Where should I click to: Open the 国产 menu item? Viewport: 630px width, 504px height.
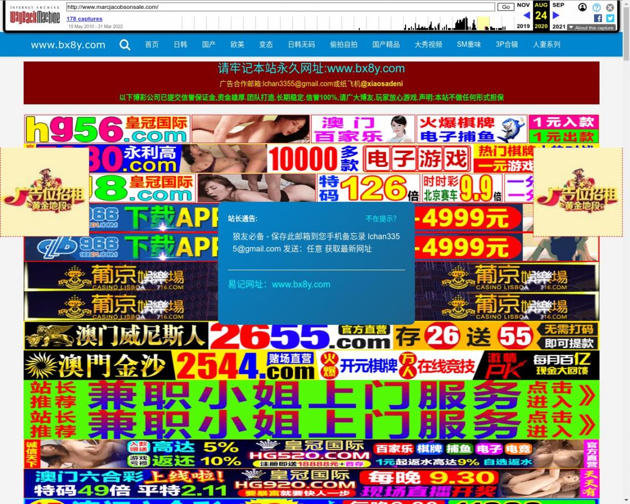208,45
